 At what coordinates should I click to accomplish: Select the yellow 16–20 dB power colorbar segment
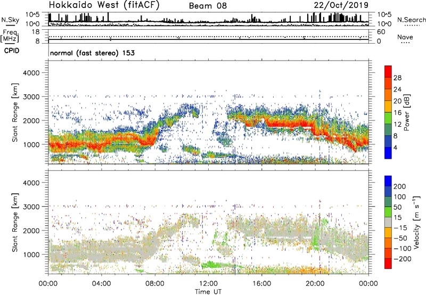pyautogui.click(x=388, y=106)
